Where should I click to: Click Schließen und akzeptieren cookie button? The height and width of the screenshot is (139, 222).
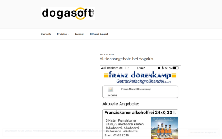(203, 132)
